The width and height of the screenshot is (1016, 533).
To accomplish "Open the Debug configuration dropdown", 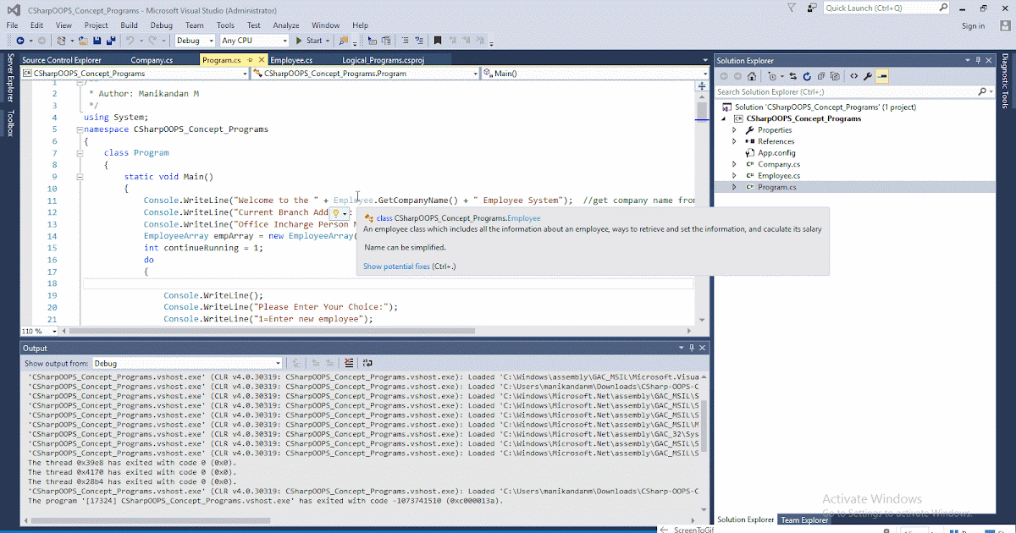I will click(196, 41).
